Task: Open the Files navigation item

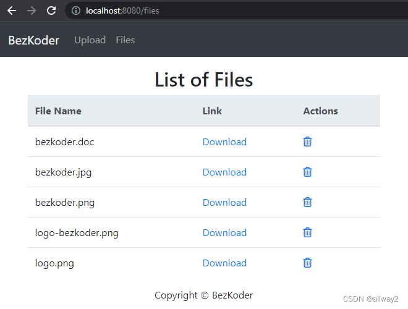Action: pos(125,40)
